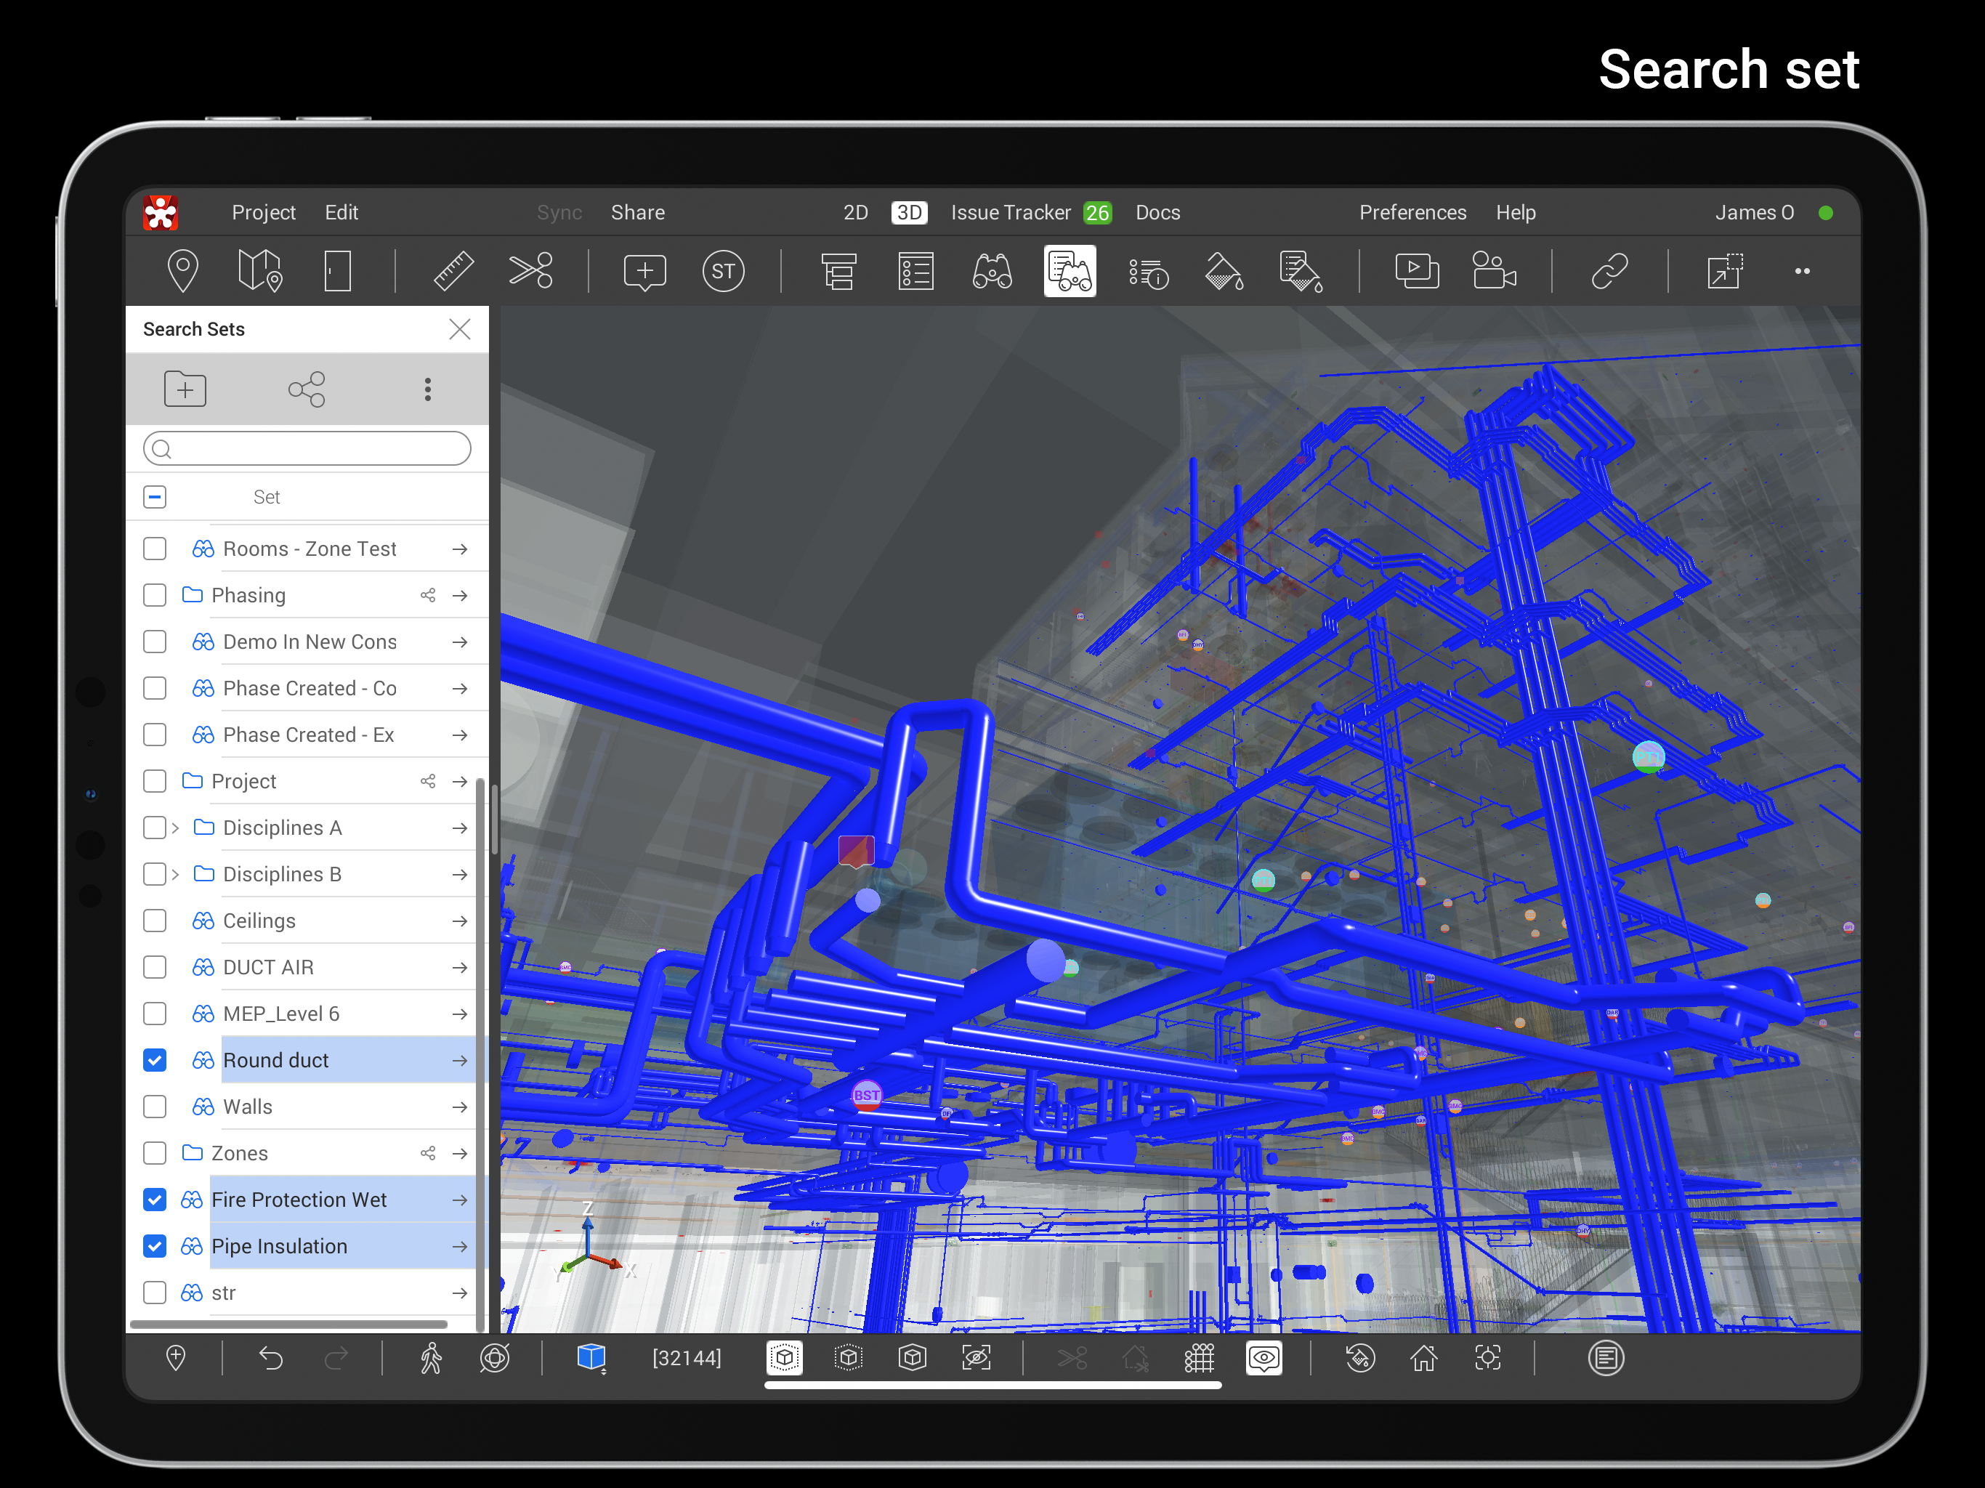Image resolution: width=1985 pixels, height=1488 pixels.
Task: Uncheck the Round duct checkbox
Action: point(154,1060)
